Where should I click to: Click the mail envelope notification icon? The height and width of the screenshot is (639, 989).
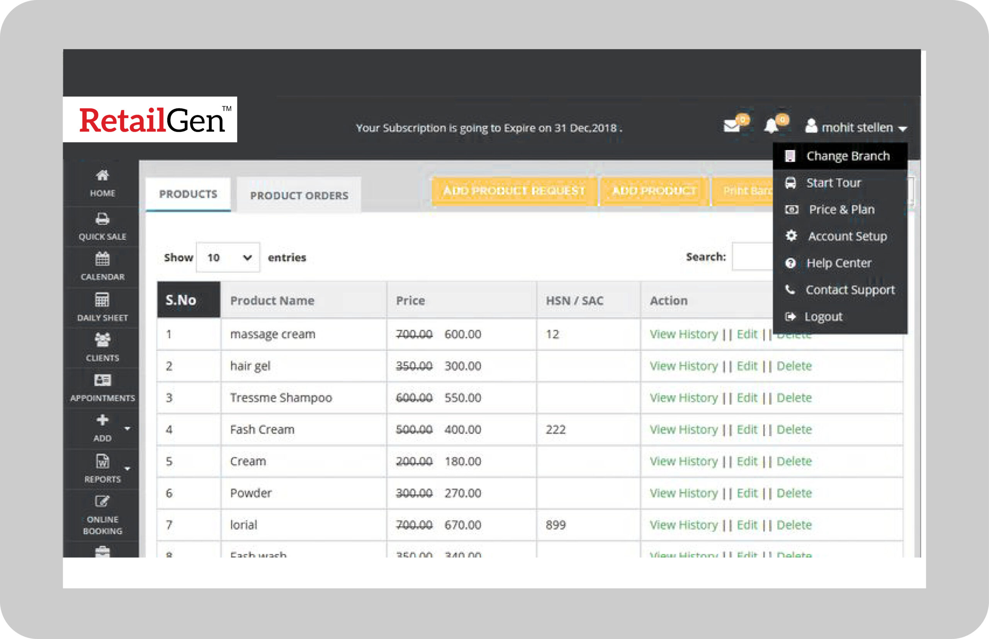point(732,126)
